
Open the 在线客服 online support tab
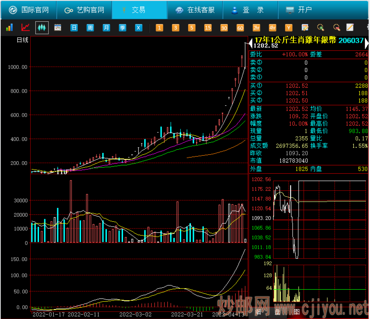coord(195,10)
